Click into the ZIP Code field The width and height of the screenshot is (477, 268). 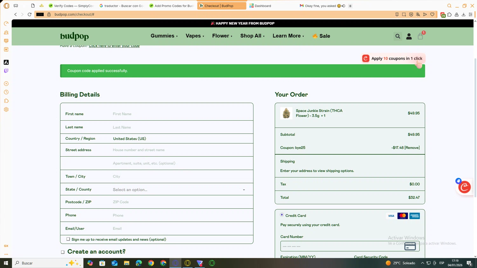181,202
